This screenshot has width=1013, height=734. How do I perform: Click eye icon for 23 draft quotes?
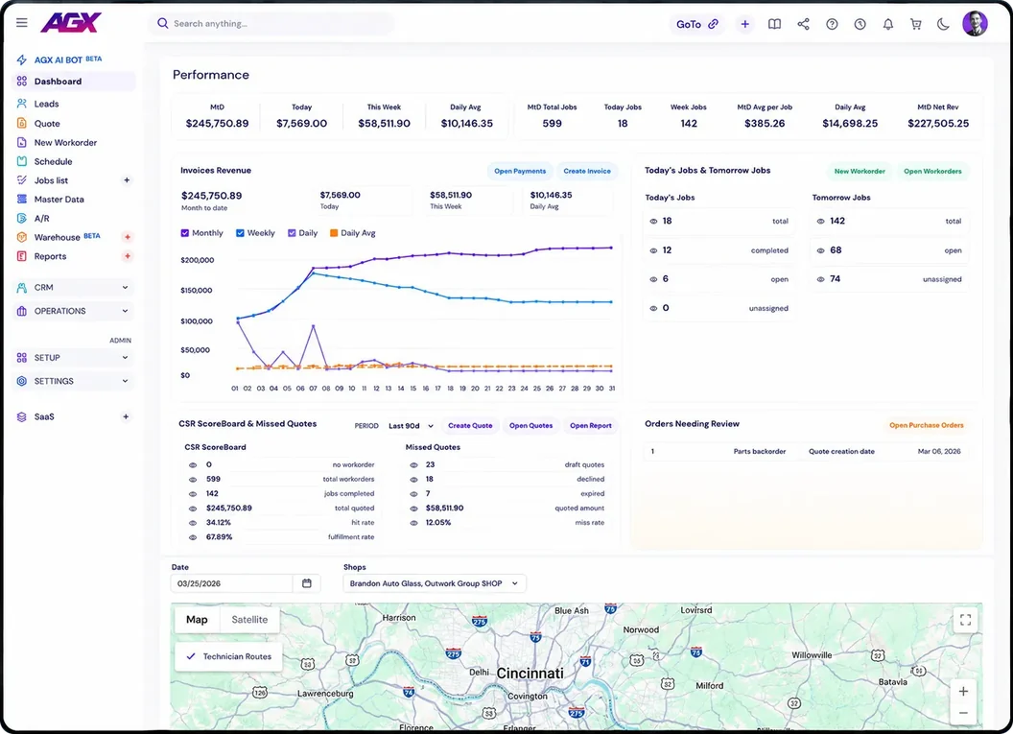(413, 465)
